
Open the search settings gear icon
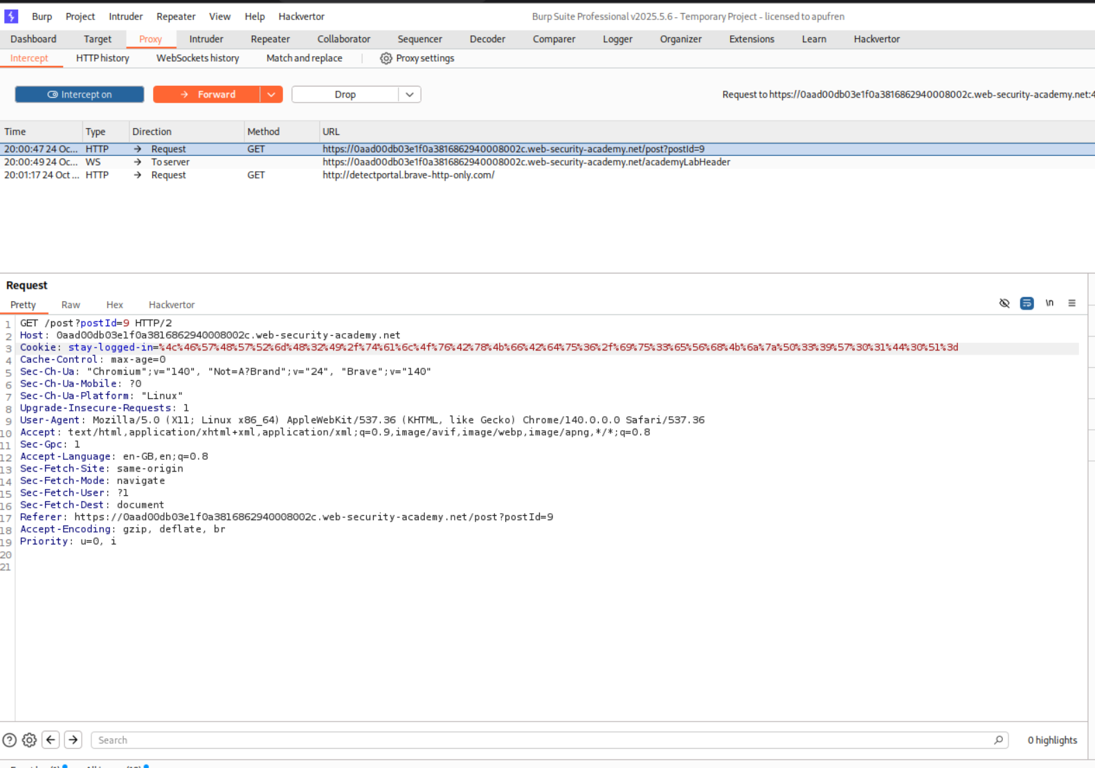click(29, 740)
